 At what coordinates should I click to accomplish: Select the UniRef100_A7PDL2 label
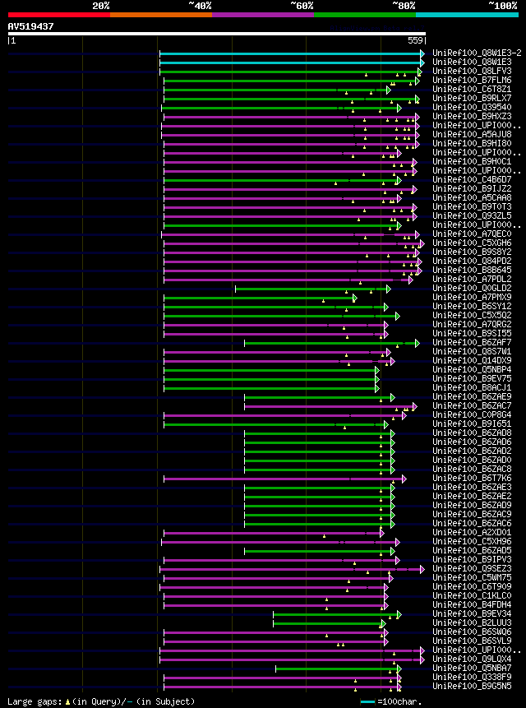473,279
